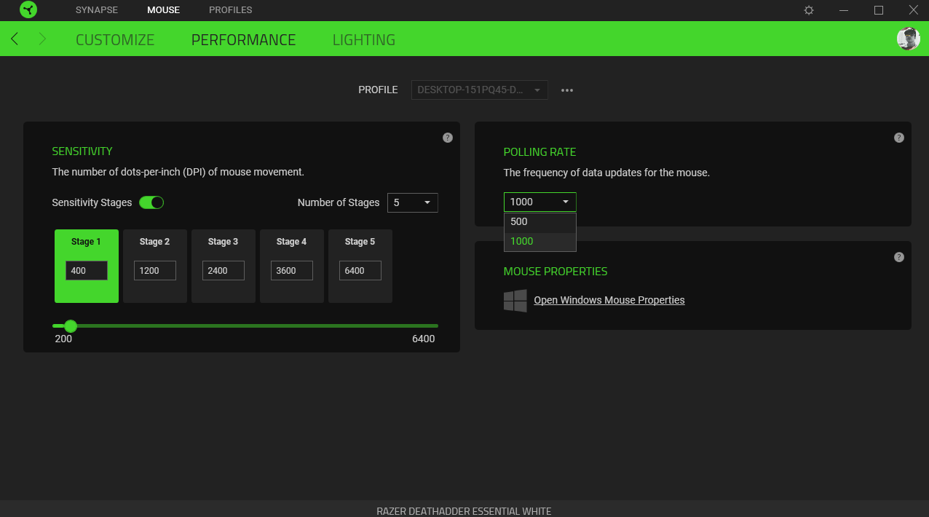The height and width of the screenshot is (517, 929).
Task: Click the Stage 1 DPI field 400
Action: point(87,271)
